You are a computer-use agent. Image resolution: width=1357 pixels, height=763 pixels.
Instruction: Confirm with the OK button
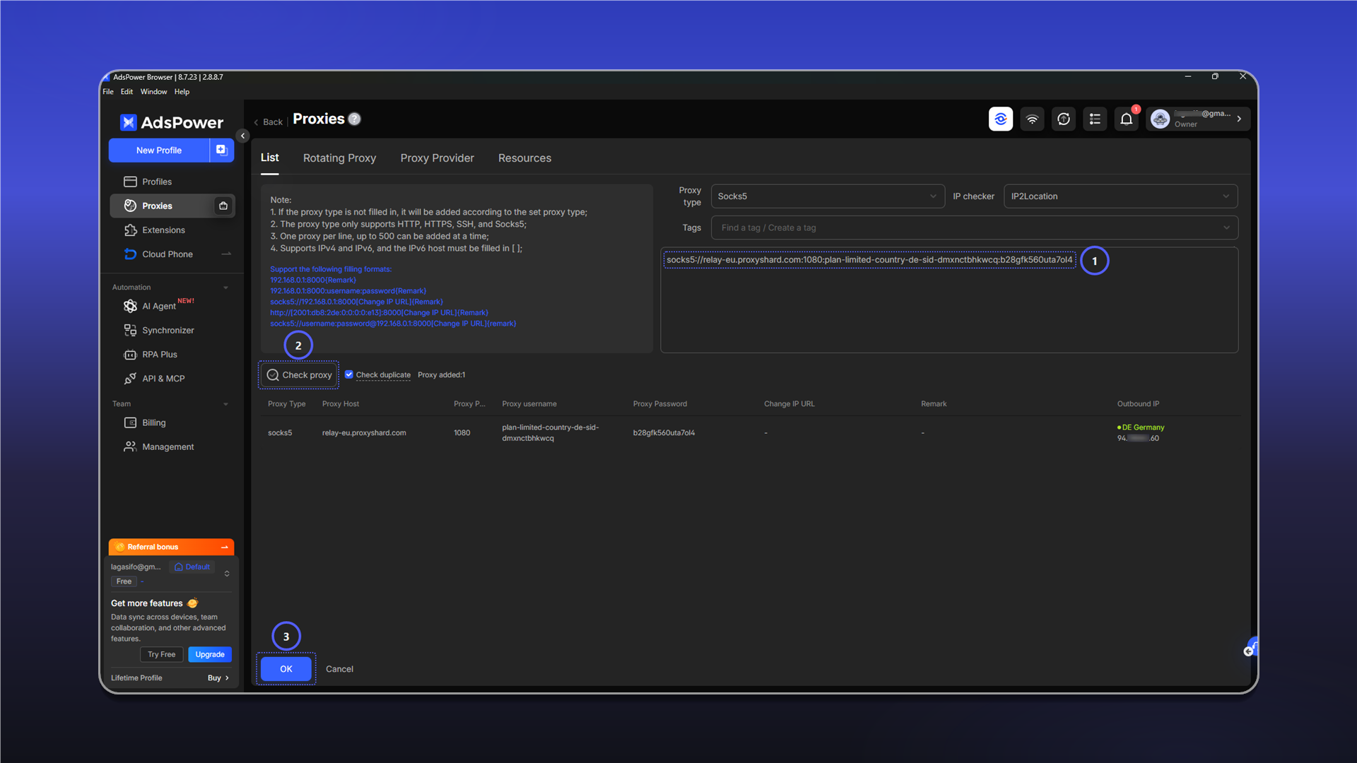pos(286,669)
